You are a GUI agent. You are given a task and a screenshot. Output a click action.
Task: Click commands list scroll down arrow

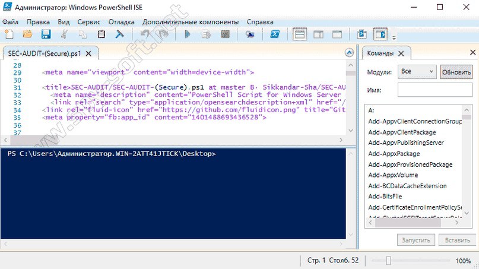tap(467, 213)
